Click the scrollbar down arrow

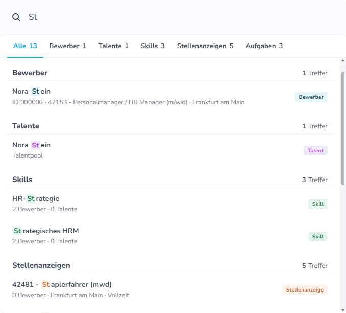[x=343, y=310]
